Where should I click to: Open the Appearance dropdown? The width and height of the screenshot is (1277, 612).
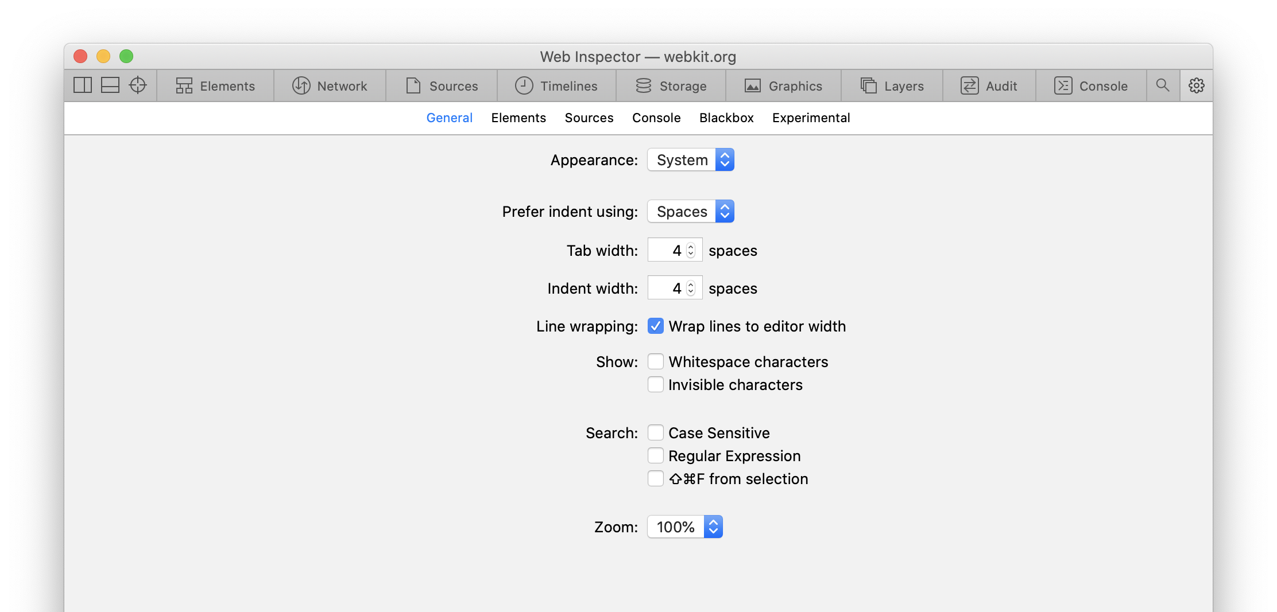(691, 160)
